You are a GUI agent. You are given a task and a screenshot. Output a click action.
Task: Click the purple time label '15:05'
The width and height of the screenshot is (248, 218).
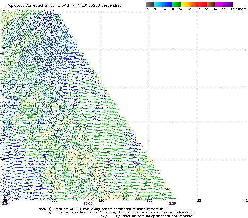click(x=88, y=204)
